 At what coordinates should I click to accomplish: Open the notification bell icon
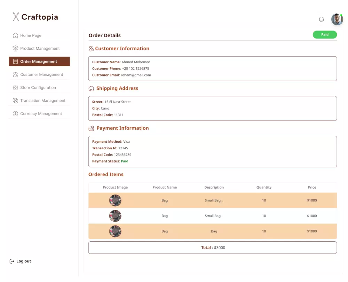(321, 19)
